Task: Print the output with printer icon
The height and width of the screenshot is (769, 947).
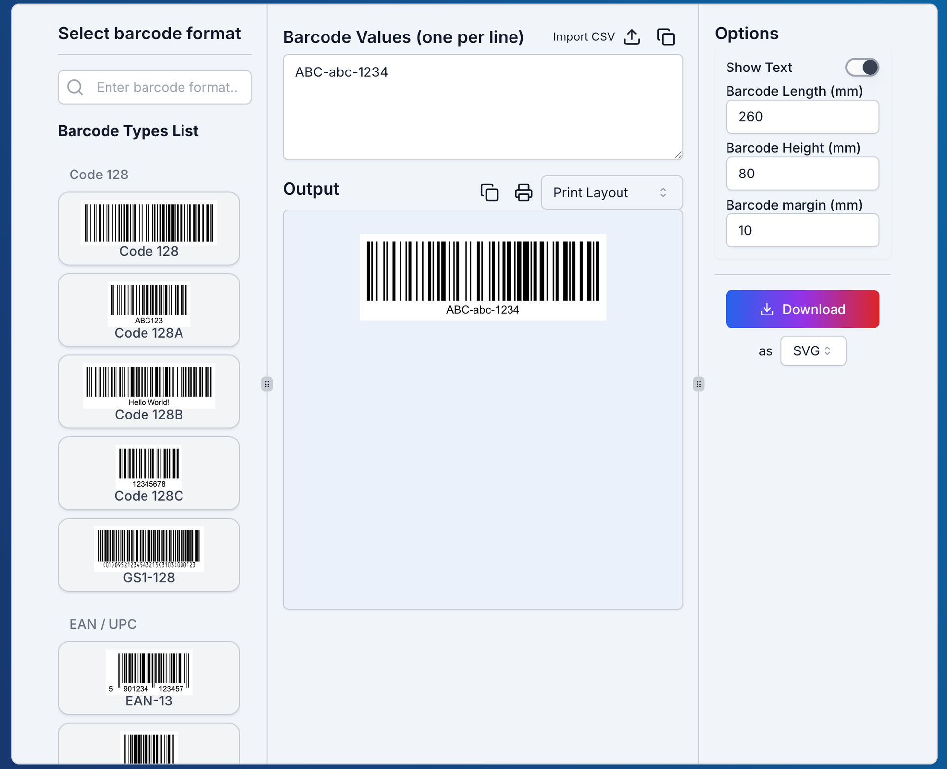Action: coord(523,192)
